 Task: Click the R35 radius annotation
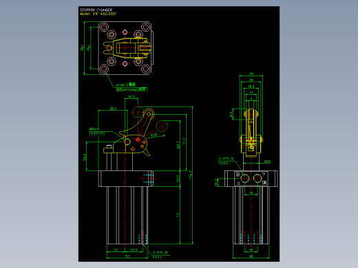point(154,135)
